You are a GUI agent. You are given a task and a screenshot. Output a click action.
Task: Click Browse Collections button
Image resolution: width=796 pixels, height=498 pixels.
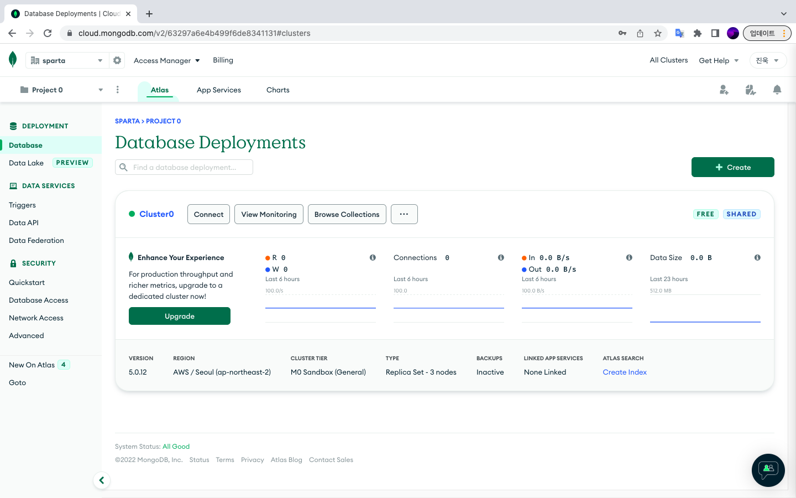click(347, 214)
